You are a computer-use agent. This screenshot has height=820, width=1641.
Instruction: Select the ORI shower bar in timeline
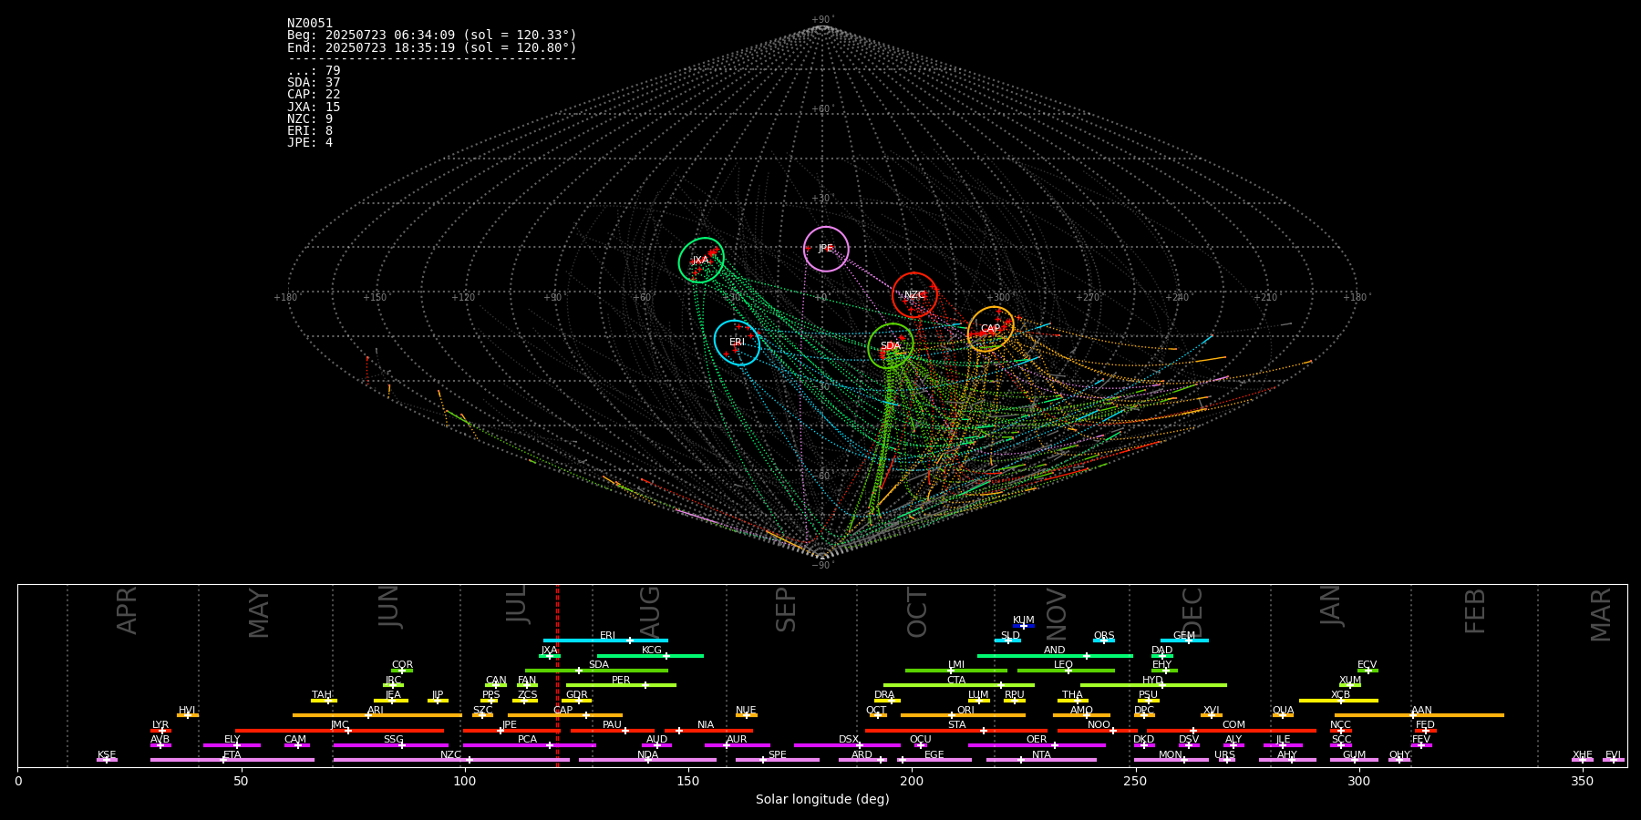(x=963, y=715)
